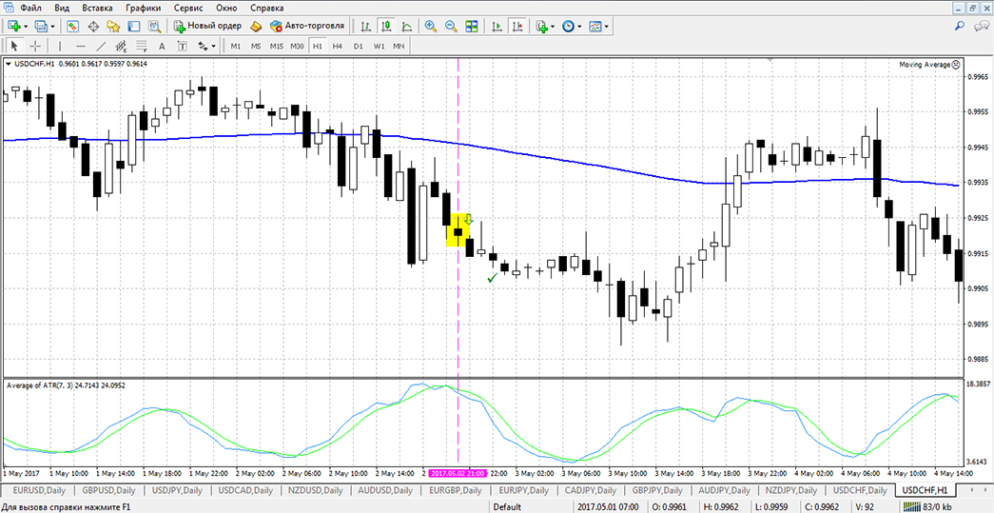
Task: Open the Файл menu
Action: 31,9
